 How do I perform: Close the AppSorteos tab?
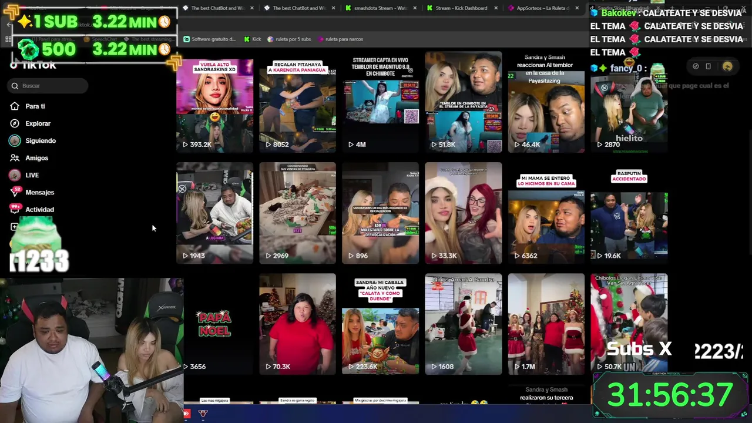pyautogui.click(x=577, y=8)
